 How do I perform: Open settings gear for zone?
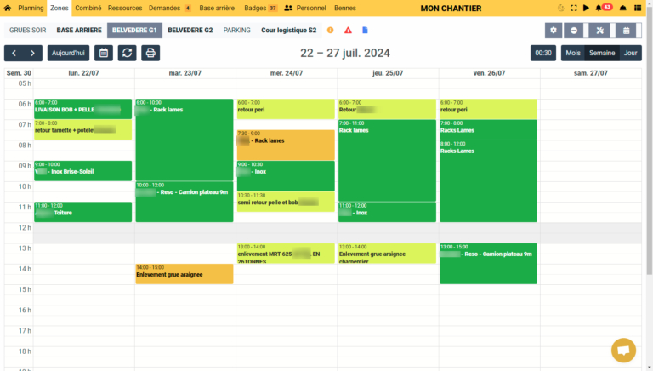pyautogui.click(x=554, y=31)
